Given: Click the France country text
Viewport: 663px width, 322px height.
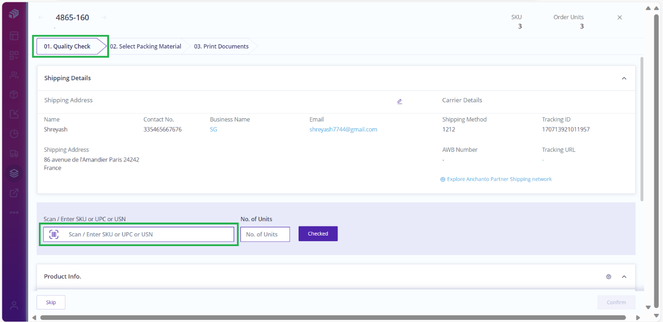Looking at the screenshot, I should (x=52, y=168).
